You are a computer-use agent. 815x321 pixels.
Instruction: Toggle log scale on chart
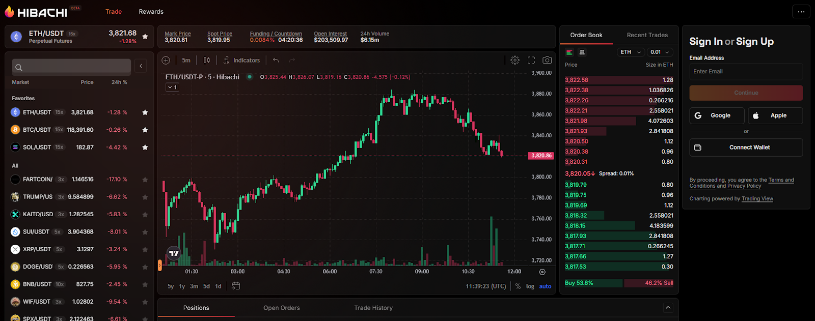click(530, 286)
